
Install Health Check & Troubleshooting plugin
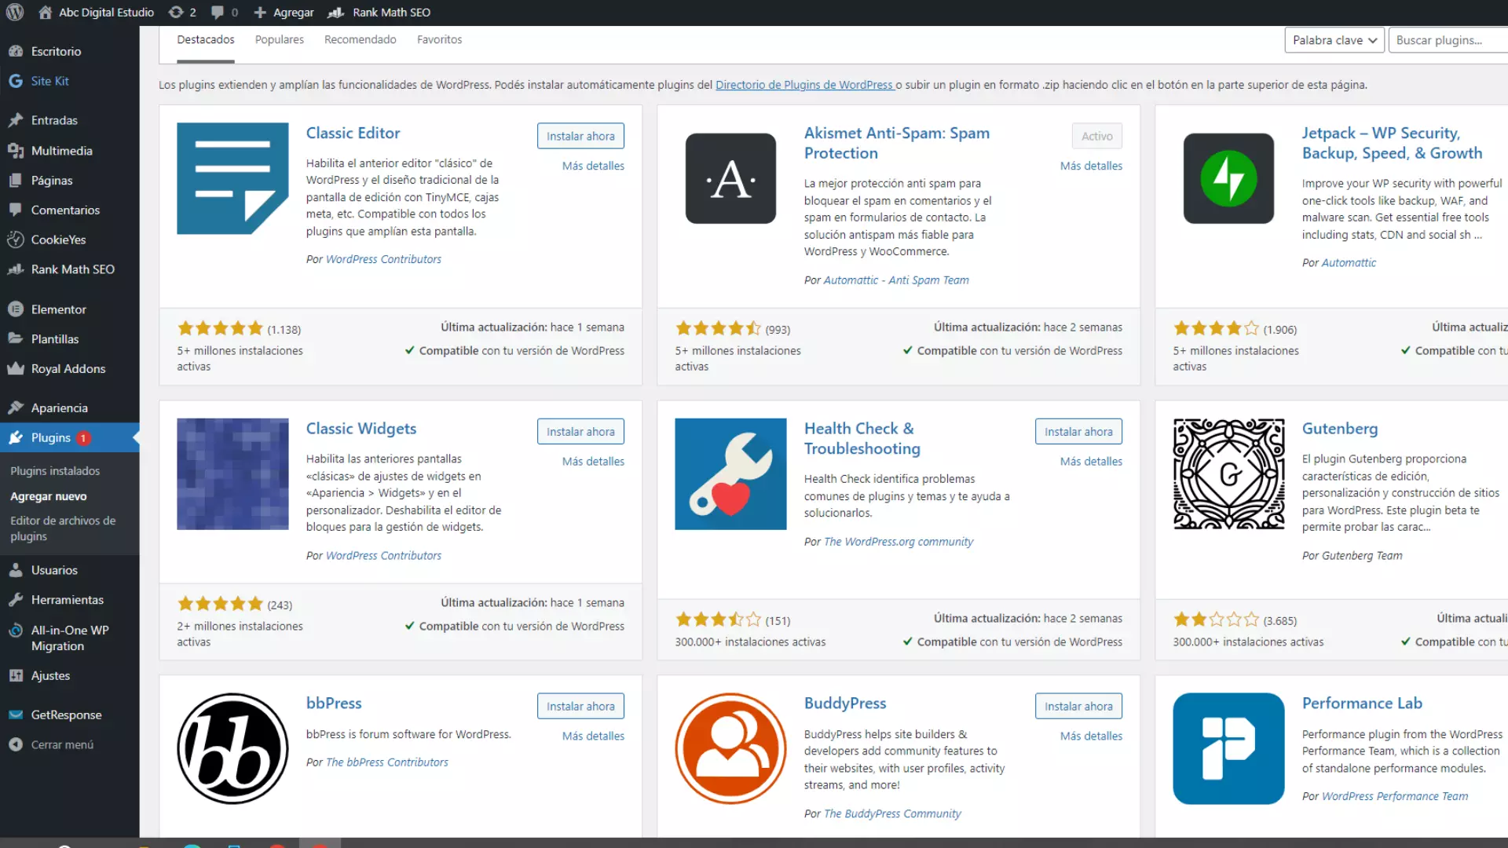(1078, 432)
